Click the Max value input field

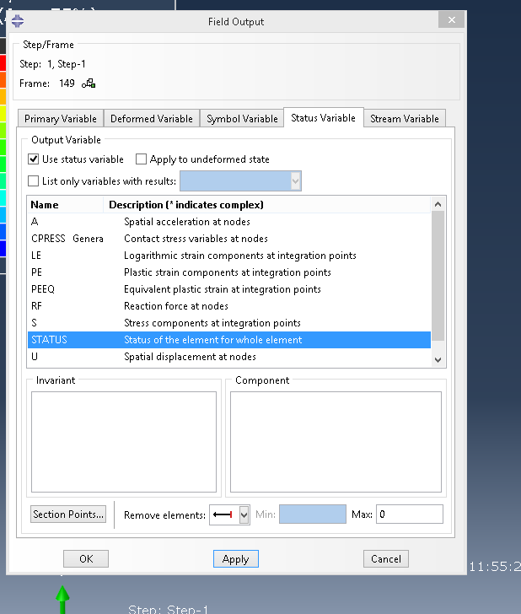coord(410,514)
